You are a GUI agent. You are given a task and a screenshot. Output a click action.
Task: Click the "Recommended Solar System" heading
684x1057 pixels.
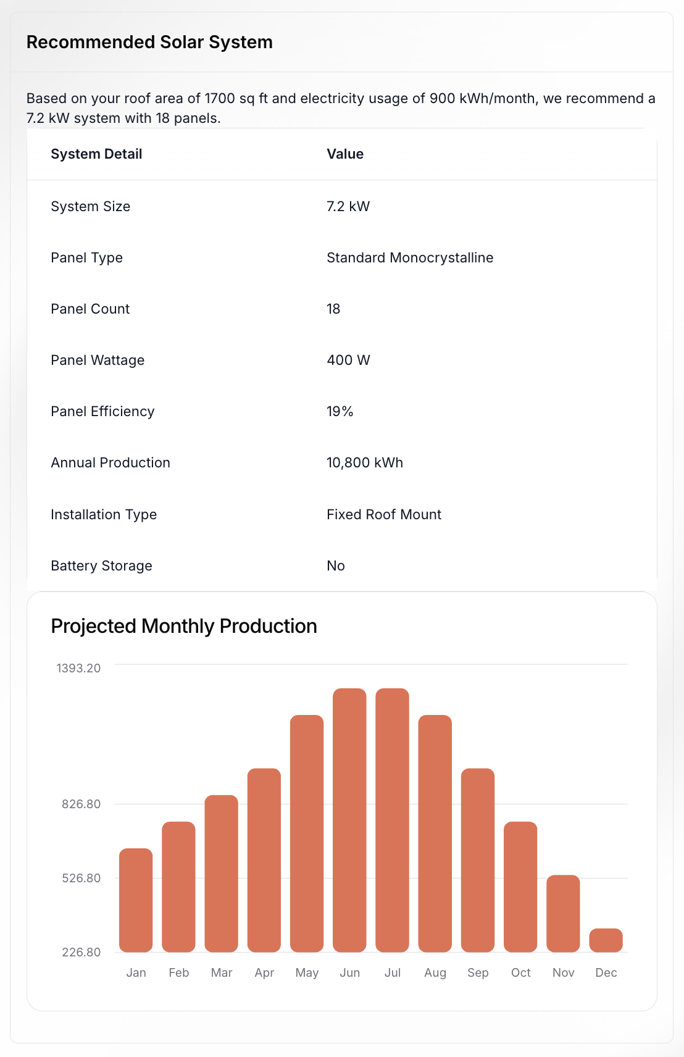(149, 42)
